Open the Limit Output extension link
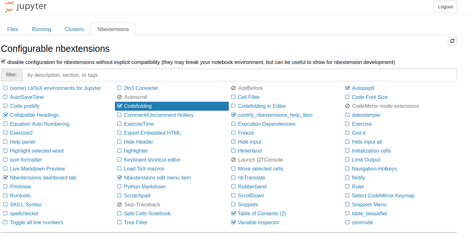471x238 pixels. point(366,160)
